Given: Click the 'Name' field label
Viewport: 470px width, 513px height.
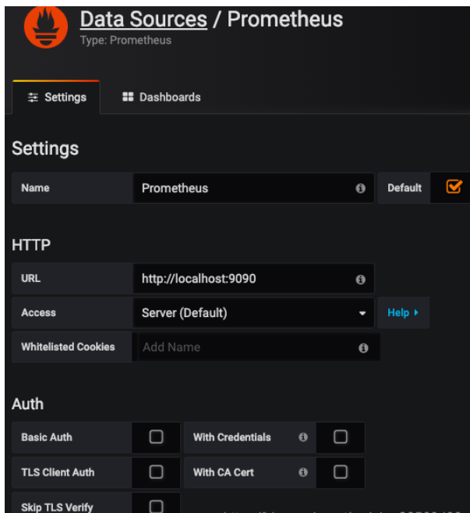Looking at the screenshot, I should click(x=35, y=188).
